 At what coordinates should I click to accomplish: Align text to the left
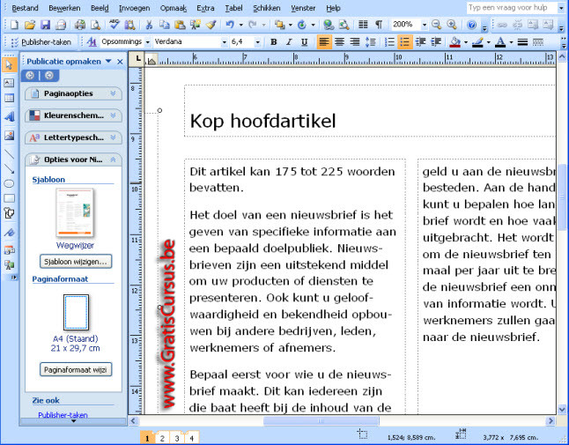coord(323,42)
